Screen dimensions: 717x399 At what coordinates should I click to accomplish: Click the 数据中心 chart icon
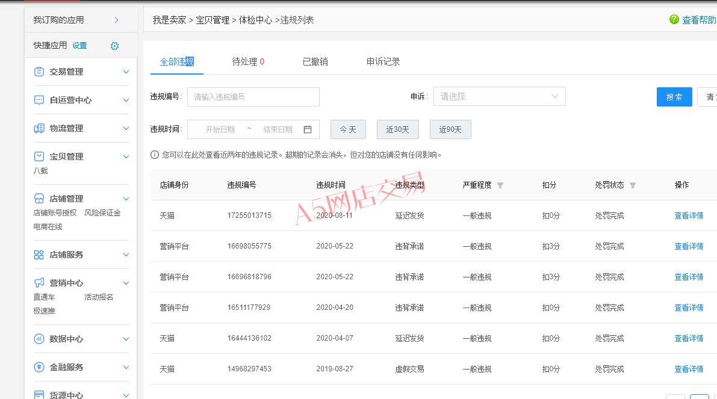(39, 339)
